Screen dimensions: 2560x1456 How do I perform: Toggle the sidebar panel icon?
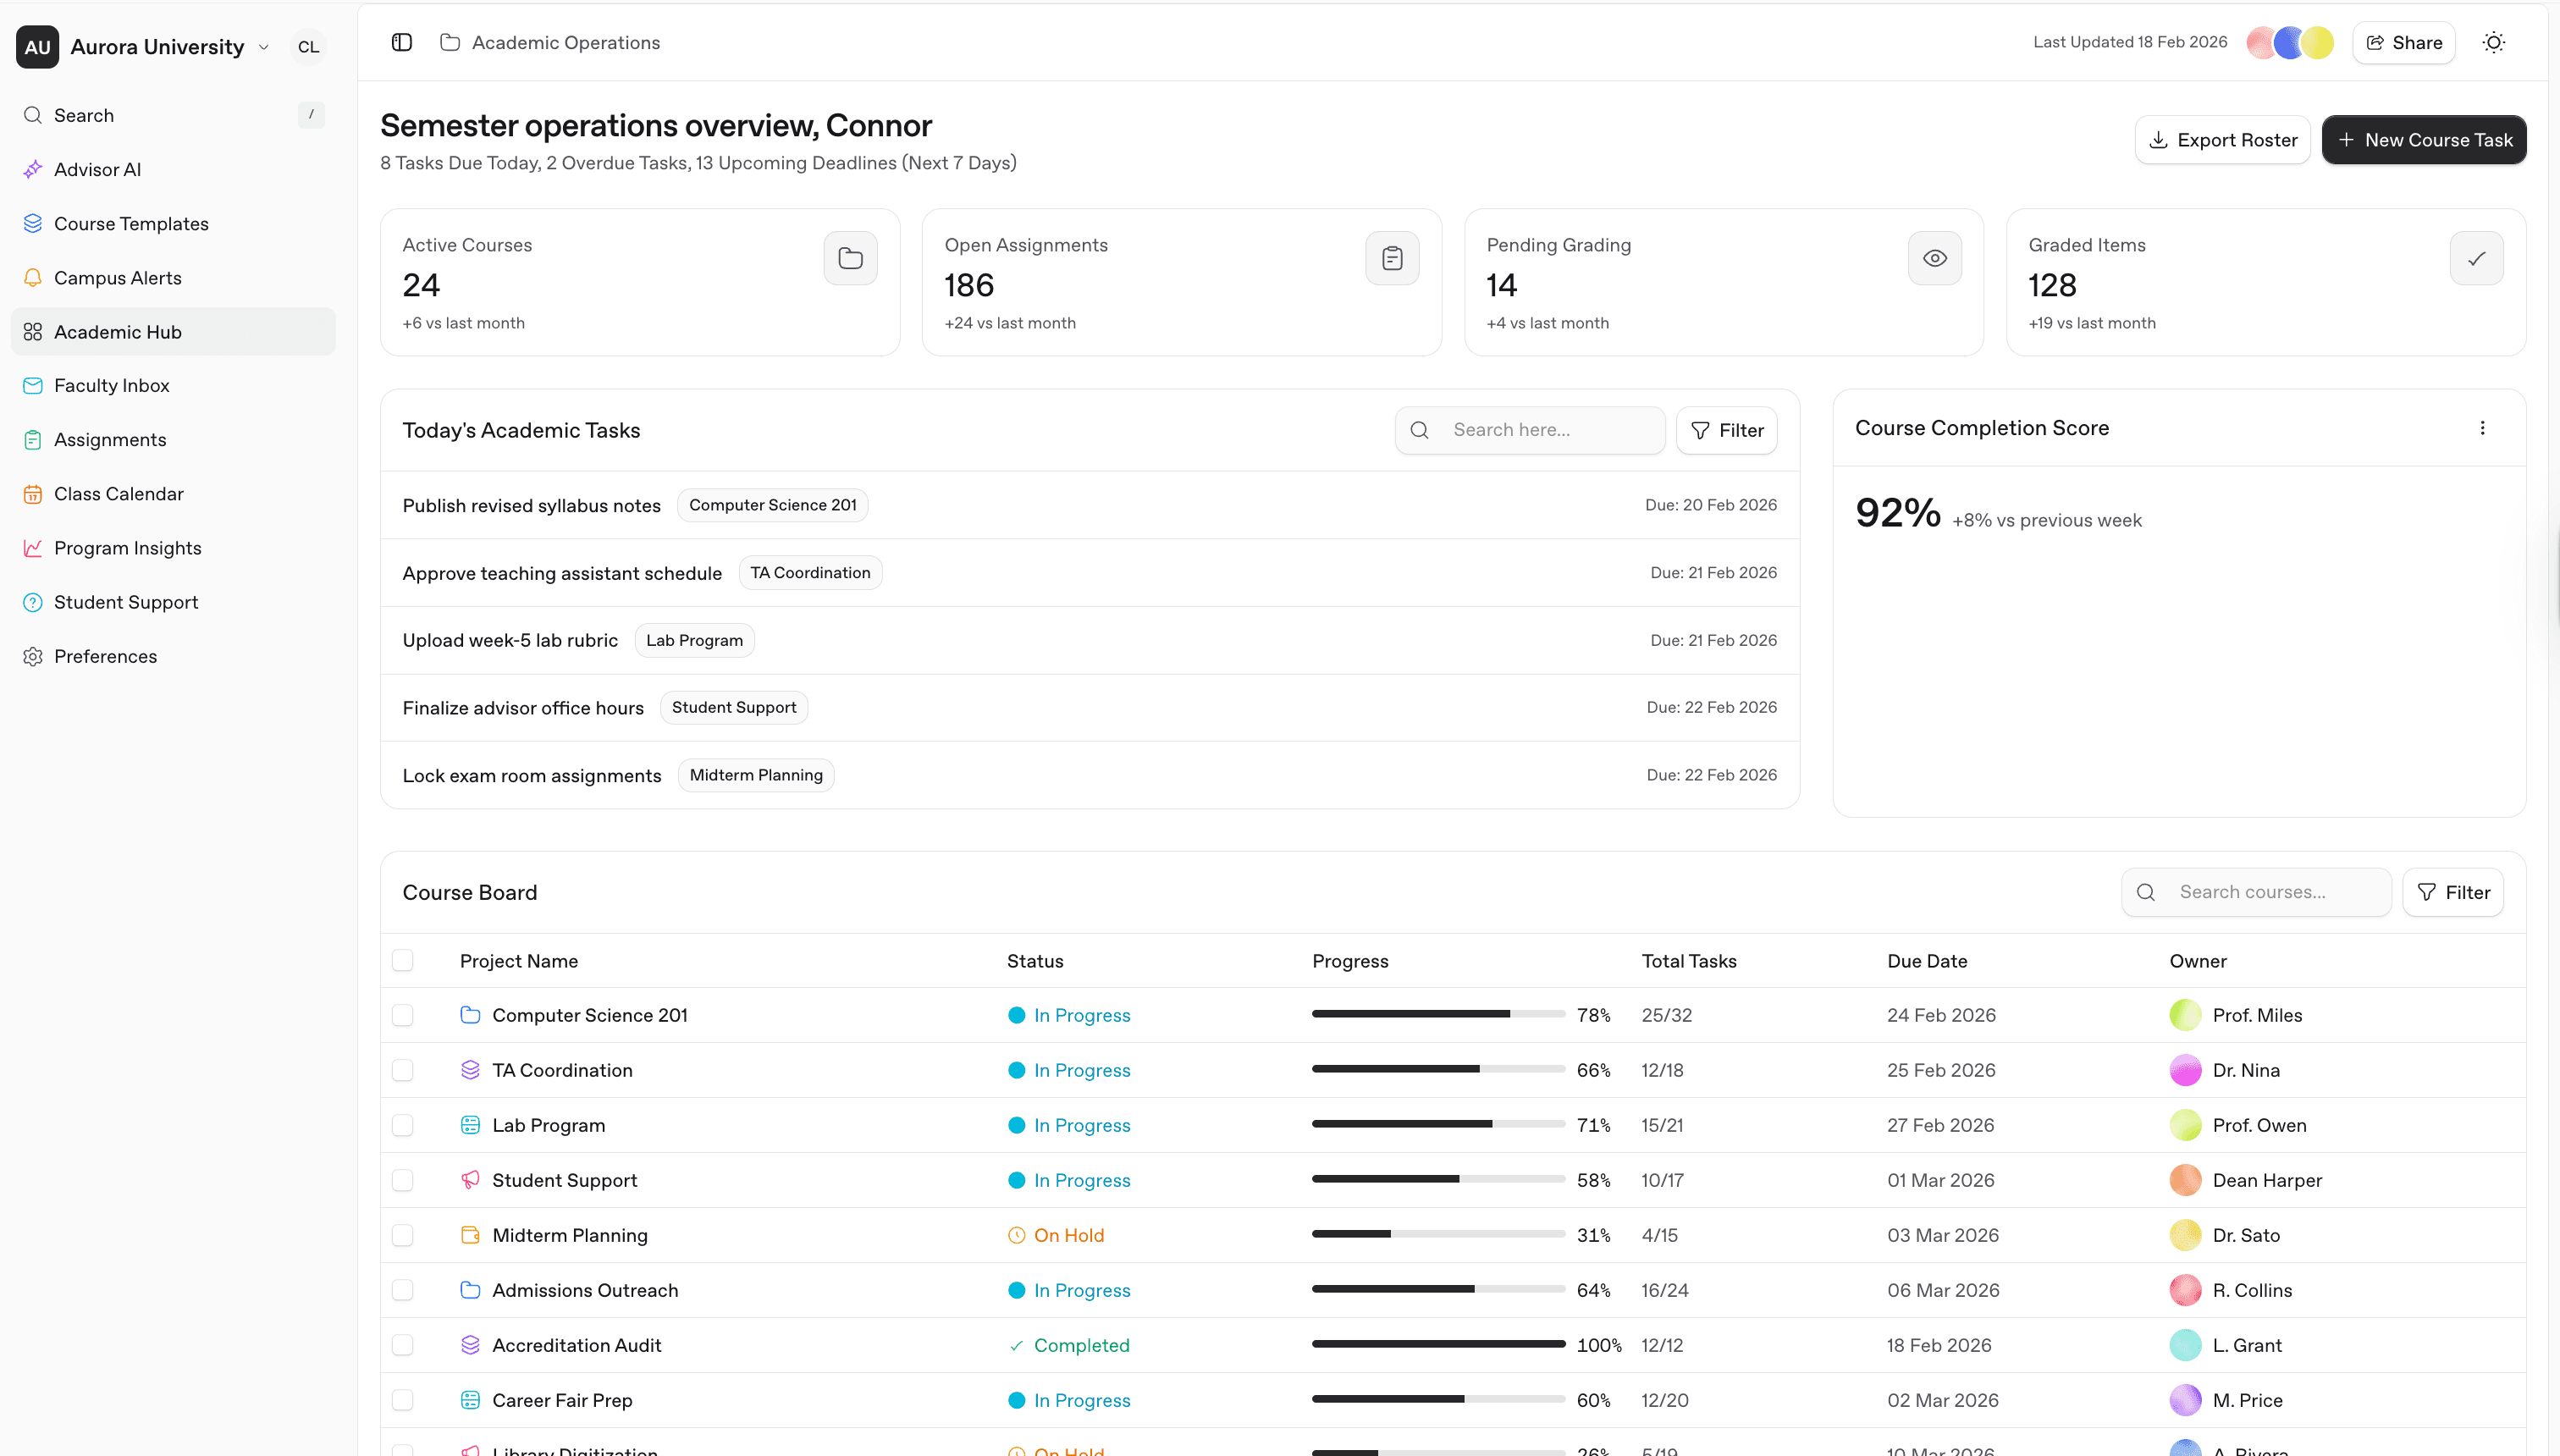[x=402, y=42]
